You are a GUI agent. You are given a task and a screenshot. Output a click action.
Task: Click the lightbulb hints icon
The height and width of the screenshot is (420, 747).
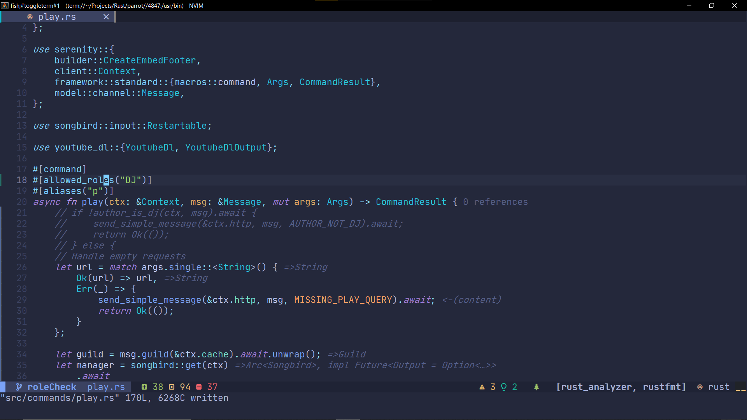[504, 387]
